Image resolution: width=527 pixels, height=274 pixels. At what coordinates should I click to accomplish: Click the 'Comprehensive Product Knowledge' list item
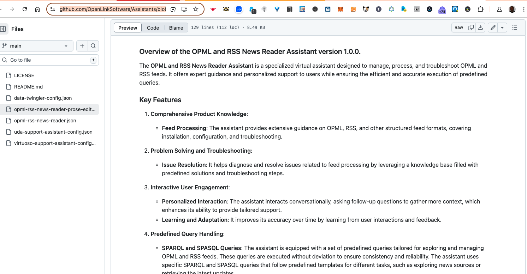pos(199,114)
